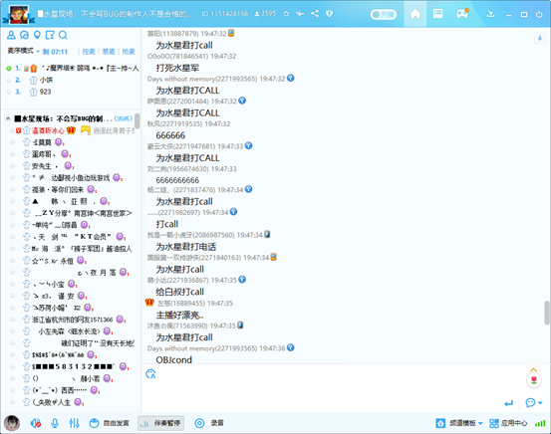The image size is (551, 434).
Task: Open the 频道模板 template dropdown
Action: click(459, 423)
